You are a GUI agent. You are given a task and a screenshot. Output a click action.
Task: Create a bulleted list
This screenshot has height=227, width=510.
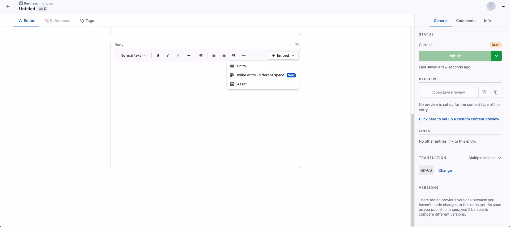214,55
